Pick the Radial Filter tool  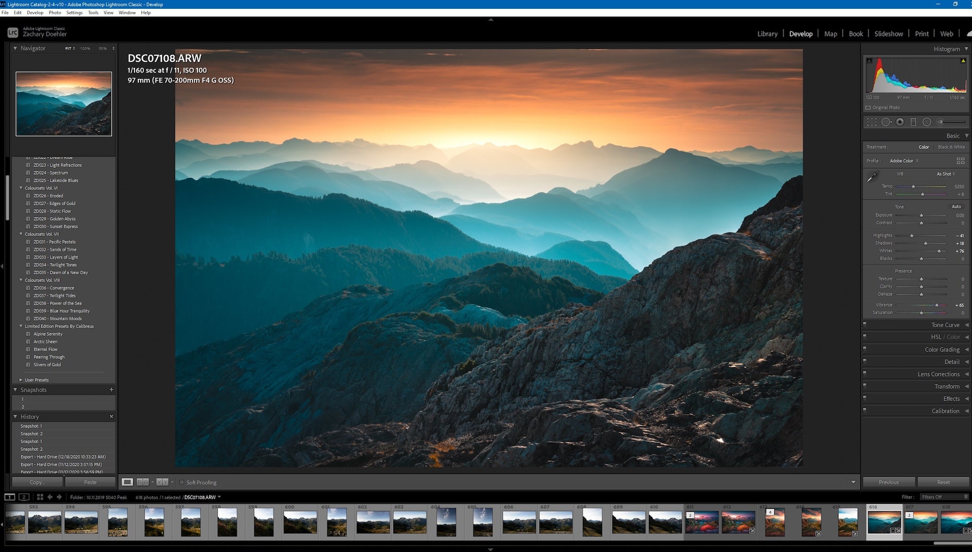point(927,122)
